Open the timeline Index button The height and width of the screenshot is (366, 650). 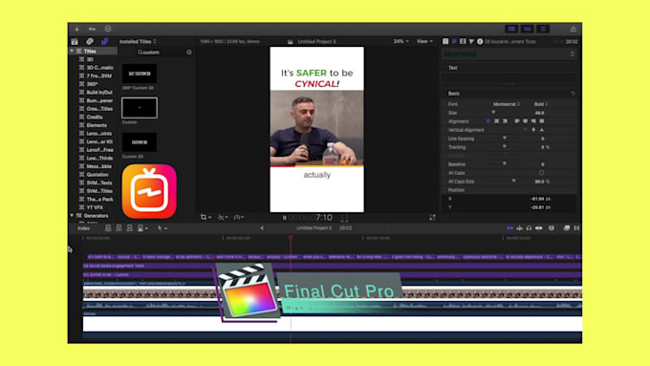83,228
